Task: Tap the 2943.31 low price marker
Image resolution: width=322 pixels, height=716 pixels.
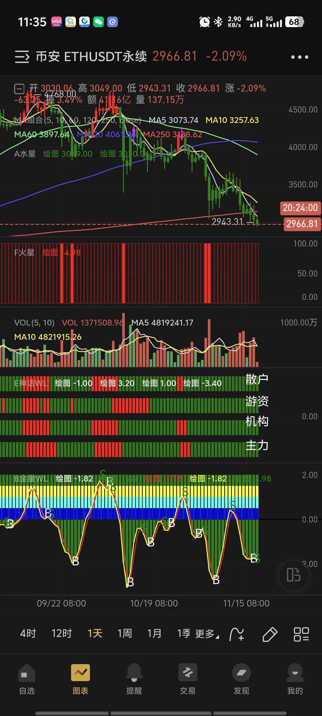Action: [x=227, y=221]
